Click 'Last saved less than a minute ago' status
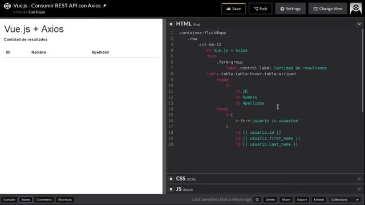 click(222, 199)
